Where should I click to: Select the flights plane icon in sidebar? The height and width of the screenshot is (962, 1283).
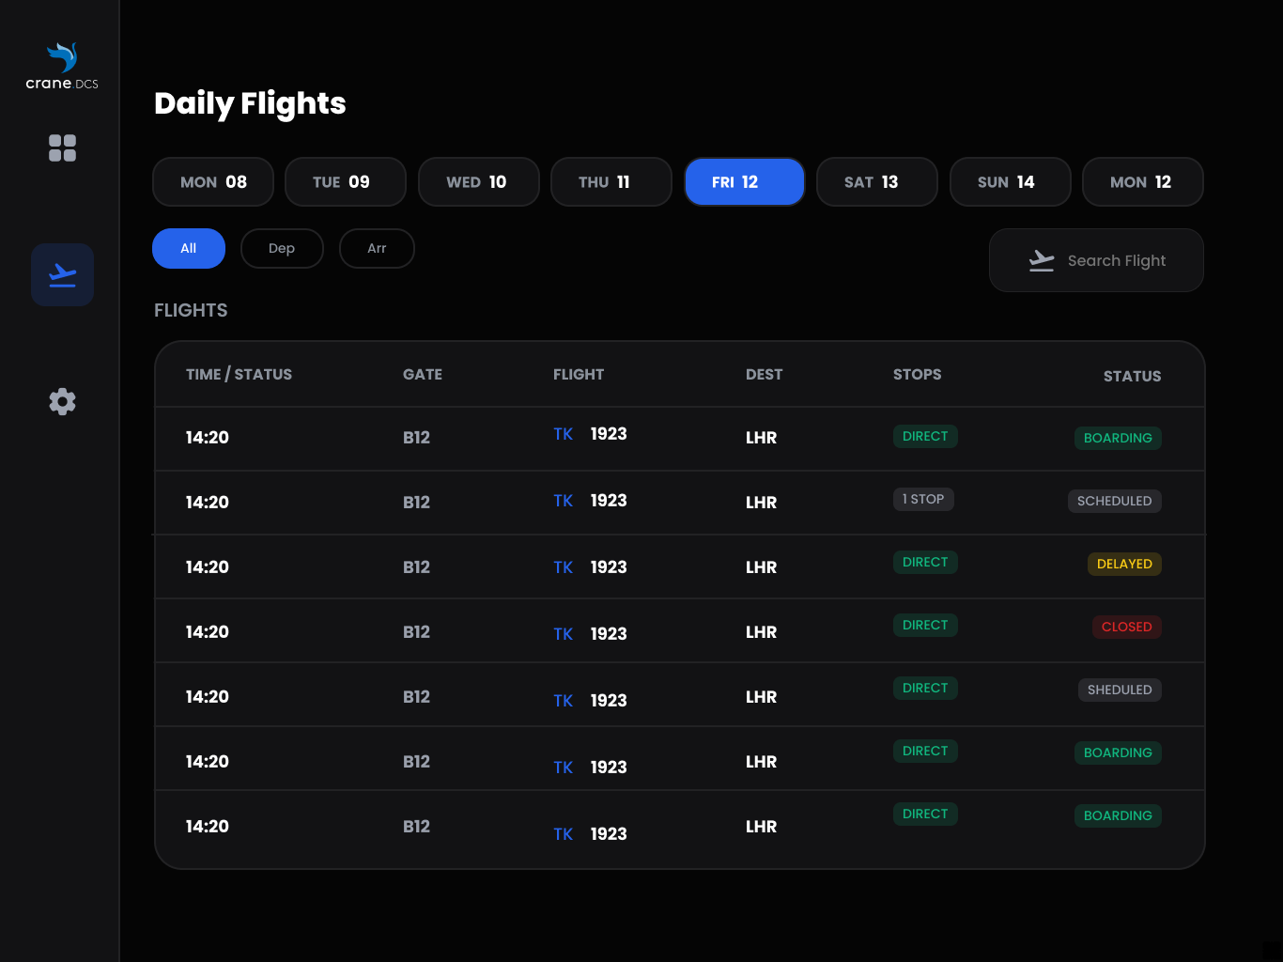62,275
